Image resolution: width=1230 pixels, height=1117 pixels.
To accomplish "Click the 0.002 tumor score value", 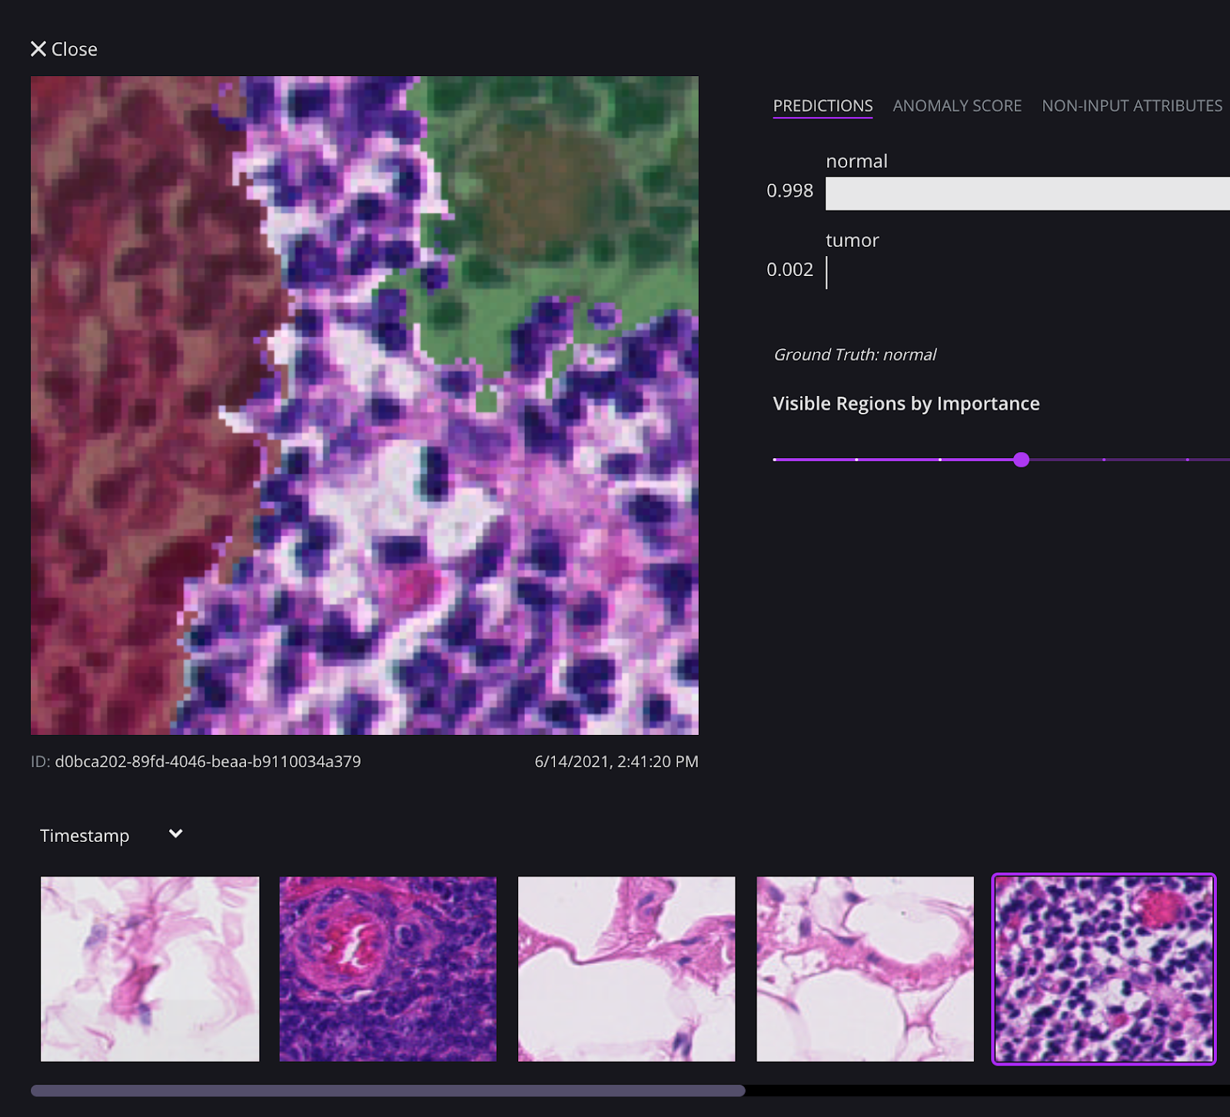I will point(790,270).
